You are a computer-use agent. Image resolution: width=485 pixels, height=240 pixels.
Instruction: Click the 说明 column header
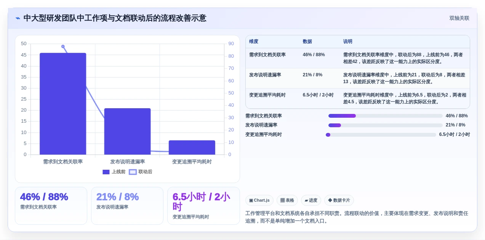[348, 42]
